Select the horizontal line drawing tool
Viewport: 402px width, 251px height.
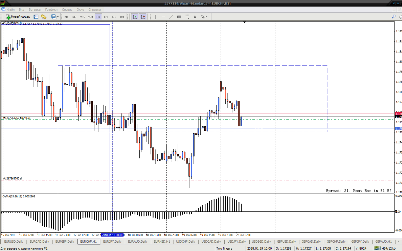pyautogui.click(x=163, y=17)
